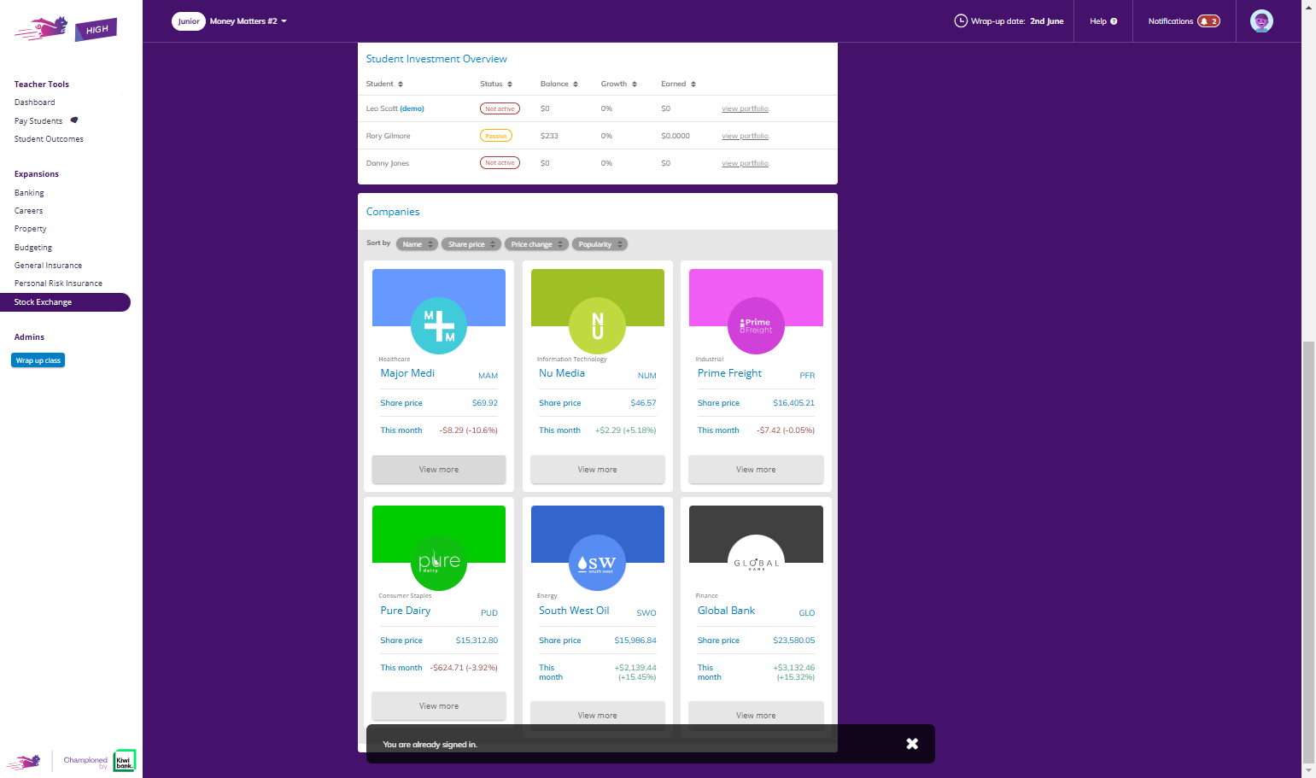Open the user avatar profile icon
Image resolution: width=1316 pixels, height=778 pixels.
[x=1261, y=21]
